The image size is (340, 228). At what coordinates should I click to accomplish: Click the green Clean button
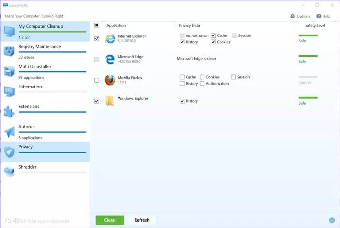click(110, 220)
